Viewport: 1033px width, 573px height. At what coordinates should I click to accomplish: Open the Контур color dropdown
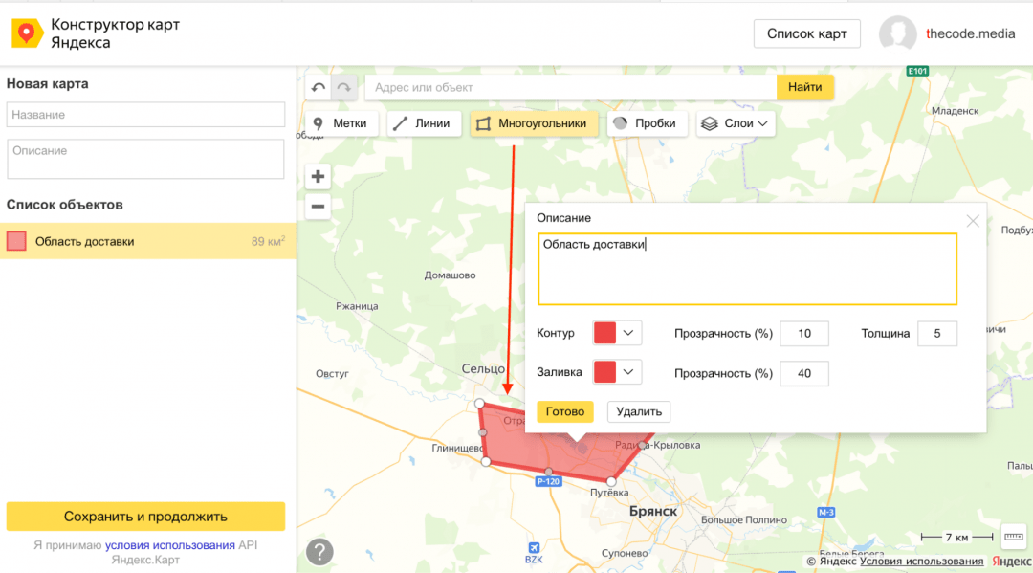[x=617, y=333]
